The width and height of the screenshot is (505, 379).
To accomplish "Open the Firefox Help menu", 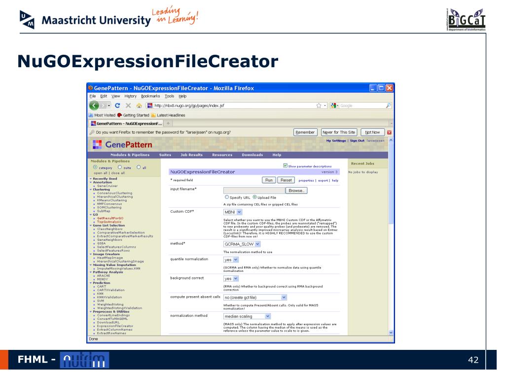I will tap(182, 96).
